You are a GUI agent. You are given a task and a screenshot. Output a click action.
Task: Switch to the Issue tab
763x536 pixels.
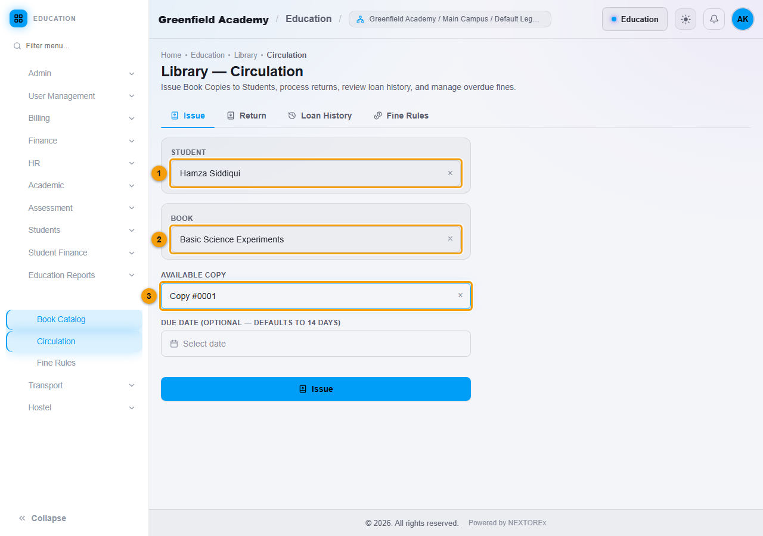click(x=188, y=116)
